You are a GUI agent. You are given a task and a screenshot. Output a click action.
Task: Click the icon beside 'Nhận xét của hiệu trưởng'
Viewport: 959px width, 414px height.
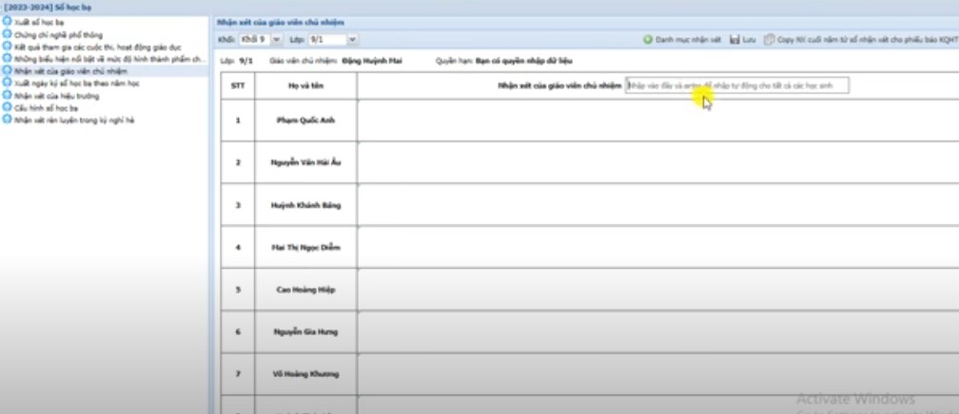[8, 96]
